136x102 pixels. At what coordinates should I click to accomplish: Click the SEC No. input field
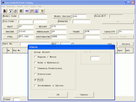pos(95,58)
